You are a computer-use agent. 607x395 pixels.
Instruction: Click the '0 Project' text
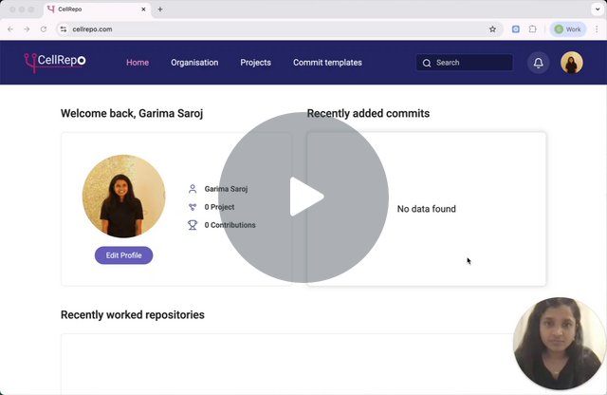tap(219, 207)
